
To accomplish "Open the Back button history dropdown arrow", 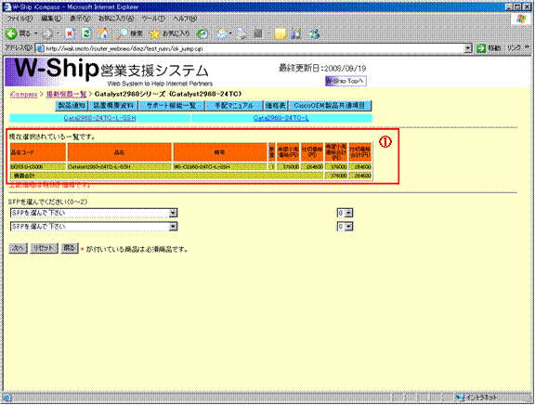I will click(x=36, y=33).
